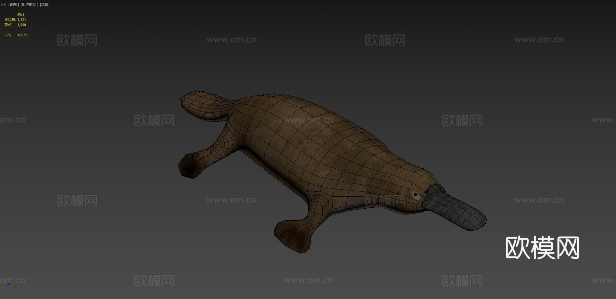Viewport: 616px width, 299px height.
Task: Select the '顶点:' label
Action: tap(8, 25)
